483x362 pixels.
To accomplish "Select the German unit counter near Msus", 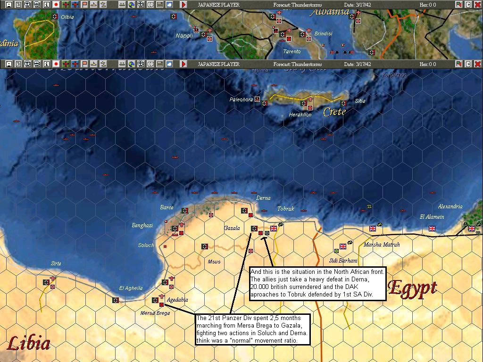I will tap(205, 246).
